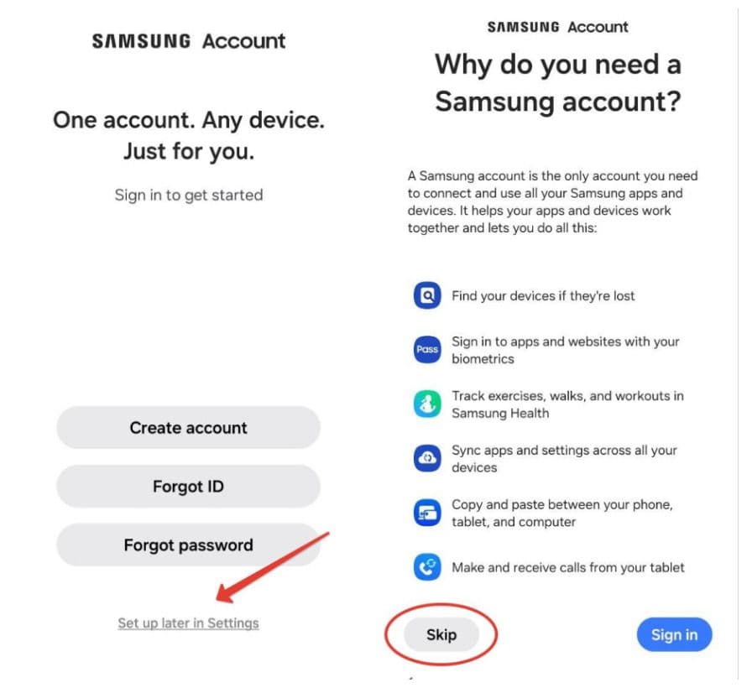
Task: Click the Find your devices if they're lost text
Action: point(543,295)
